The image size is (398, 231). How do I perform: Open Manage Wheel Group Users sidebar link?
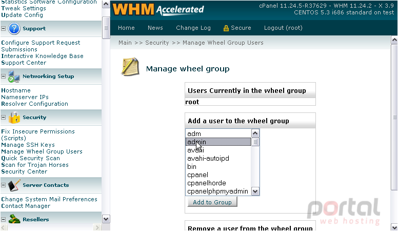pos(42,151)
